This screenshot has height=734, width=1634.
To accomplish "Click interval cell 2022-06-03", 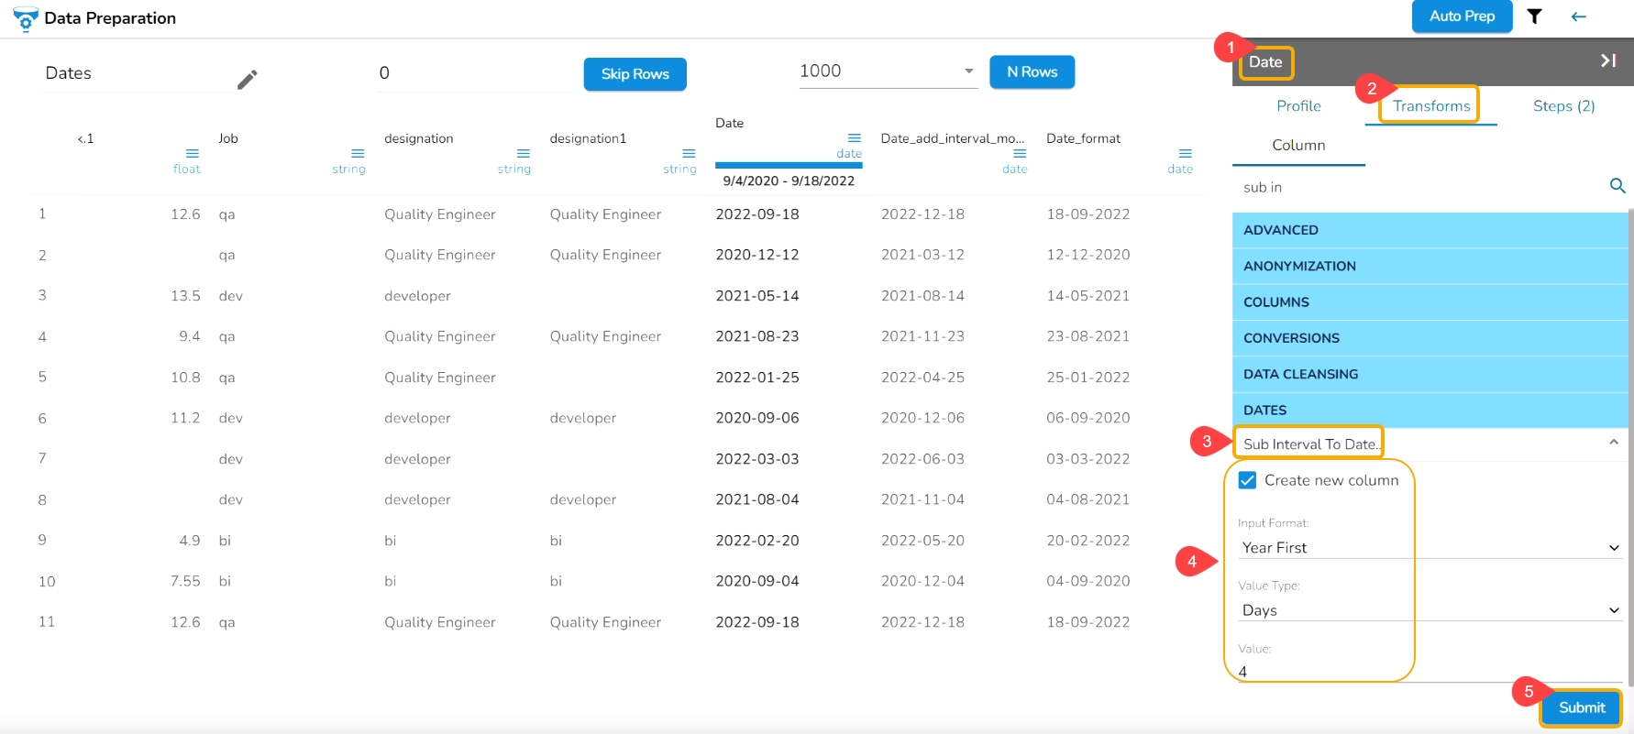I will point(922,459).
